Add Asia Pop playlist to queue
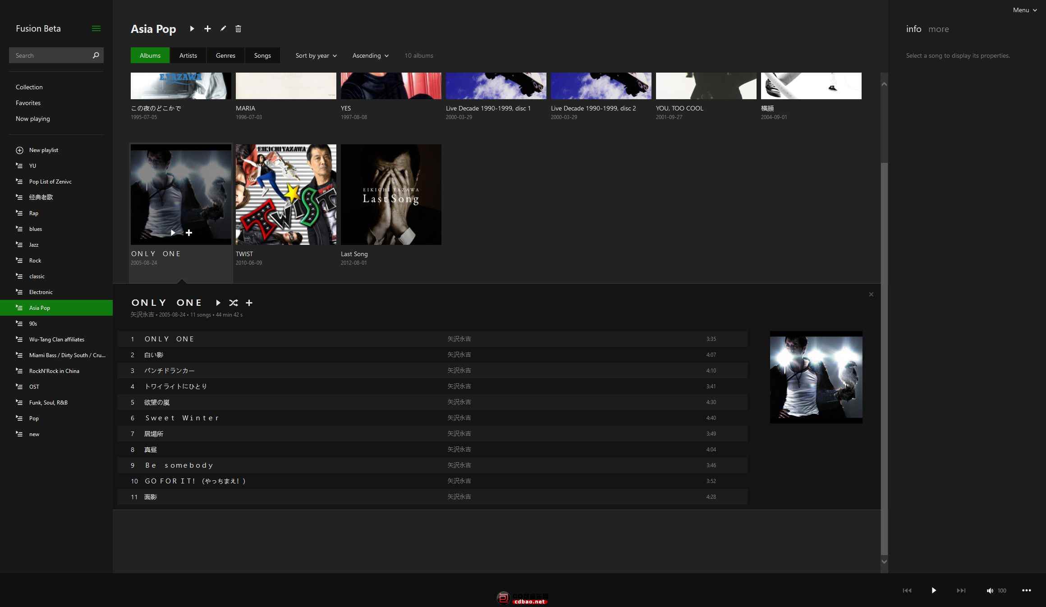The image size is (1046, 607). coord(207,29)
